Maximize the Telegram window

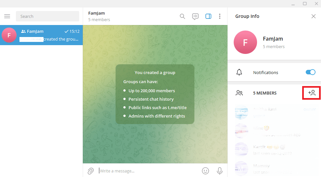point(305,4)
